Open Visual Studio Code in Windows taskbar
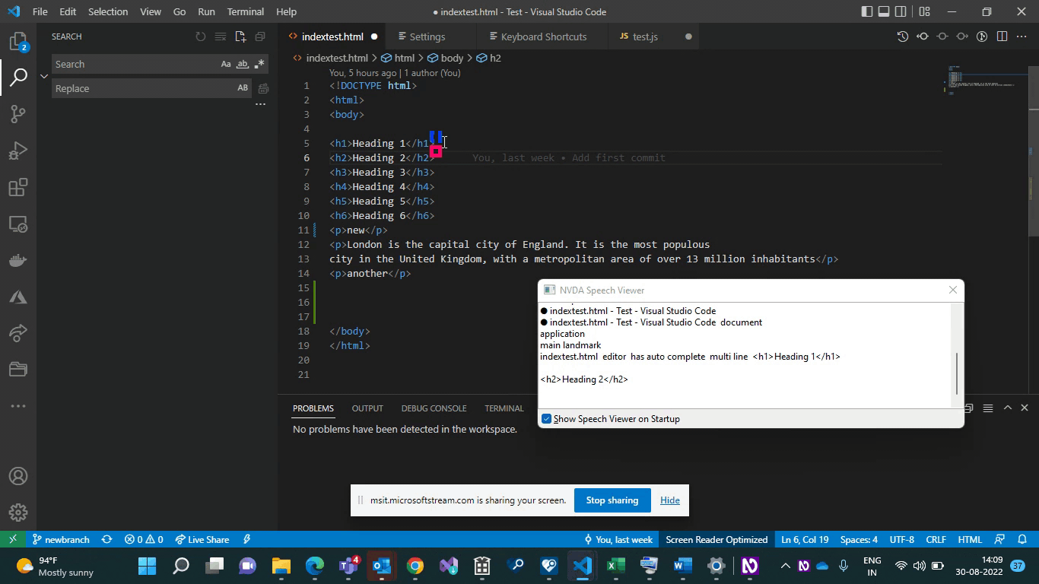 pyautogui.click(x=583, y=566)
